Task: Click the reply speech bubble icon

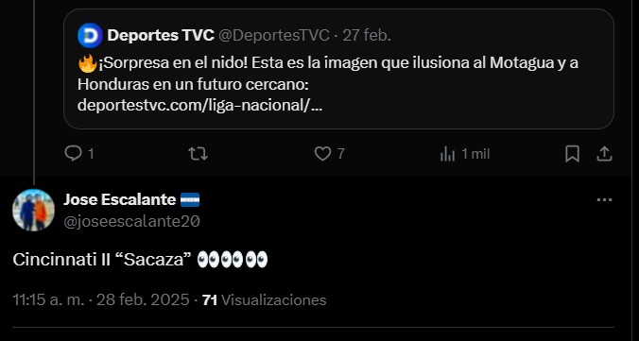Action: (74, 154)
